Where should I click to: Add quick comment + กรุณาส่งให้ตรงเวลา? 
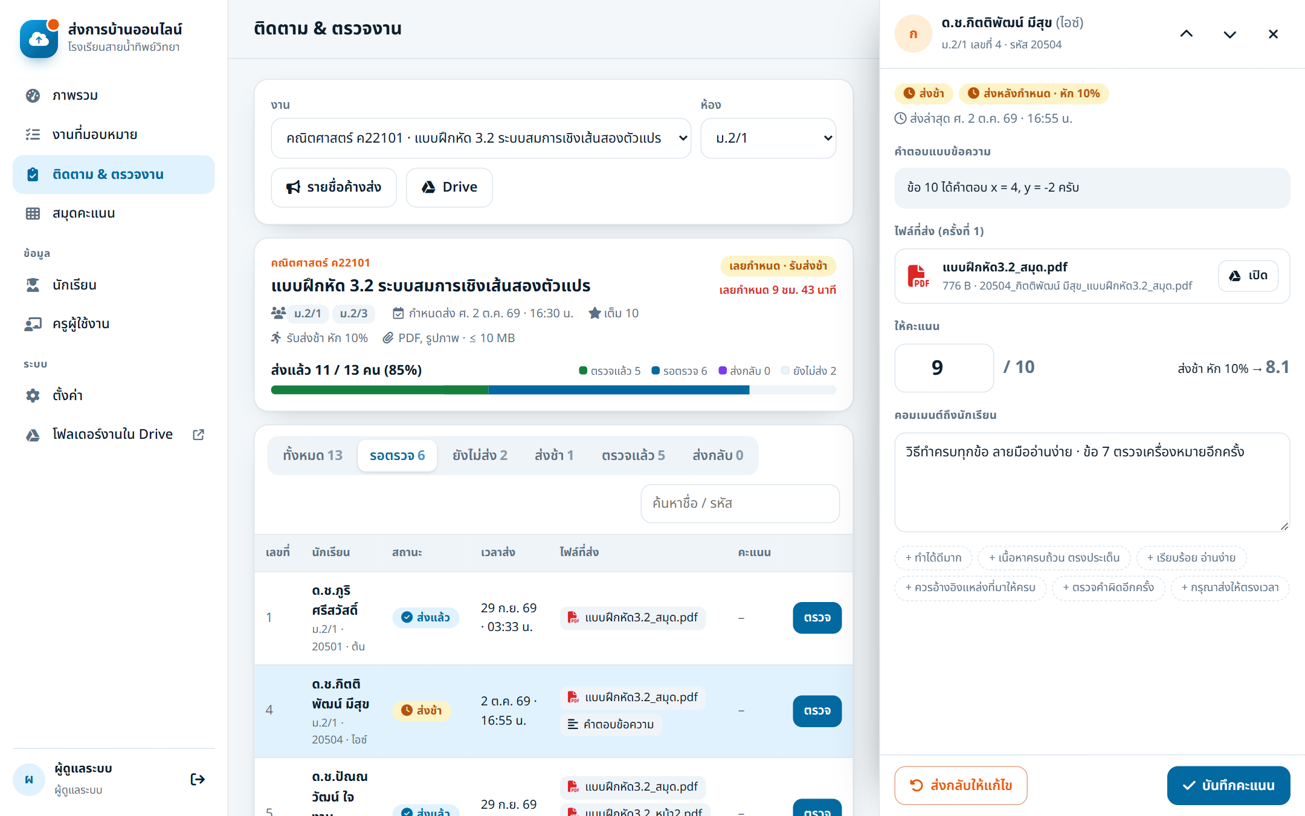point(1230,588)
